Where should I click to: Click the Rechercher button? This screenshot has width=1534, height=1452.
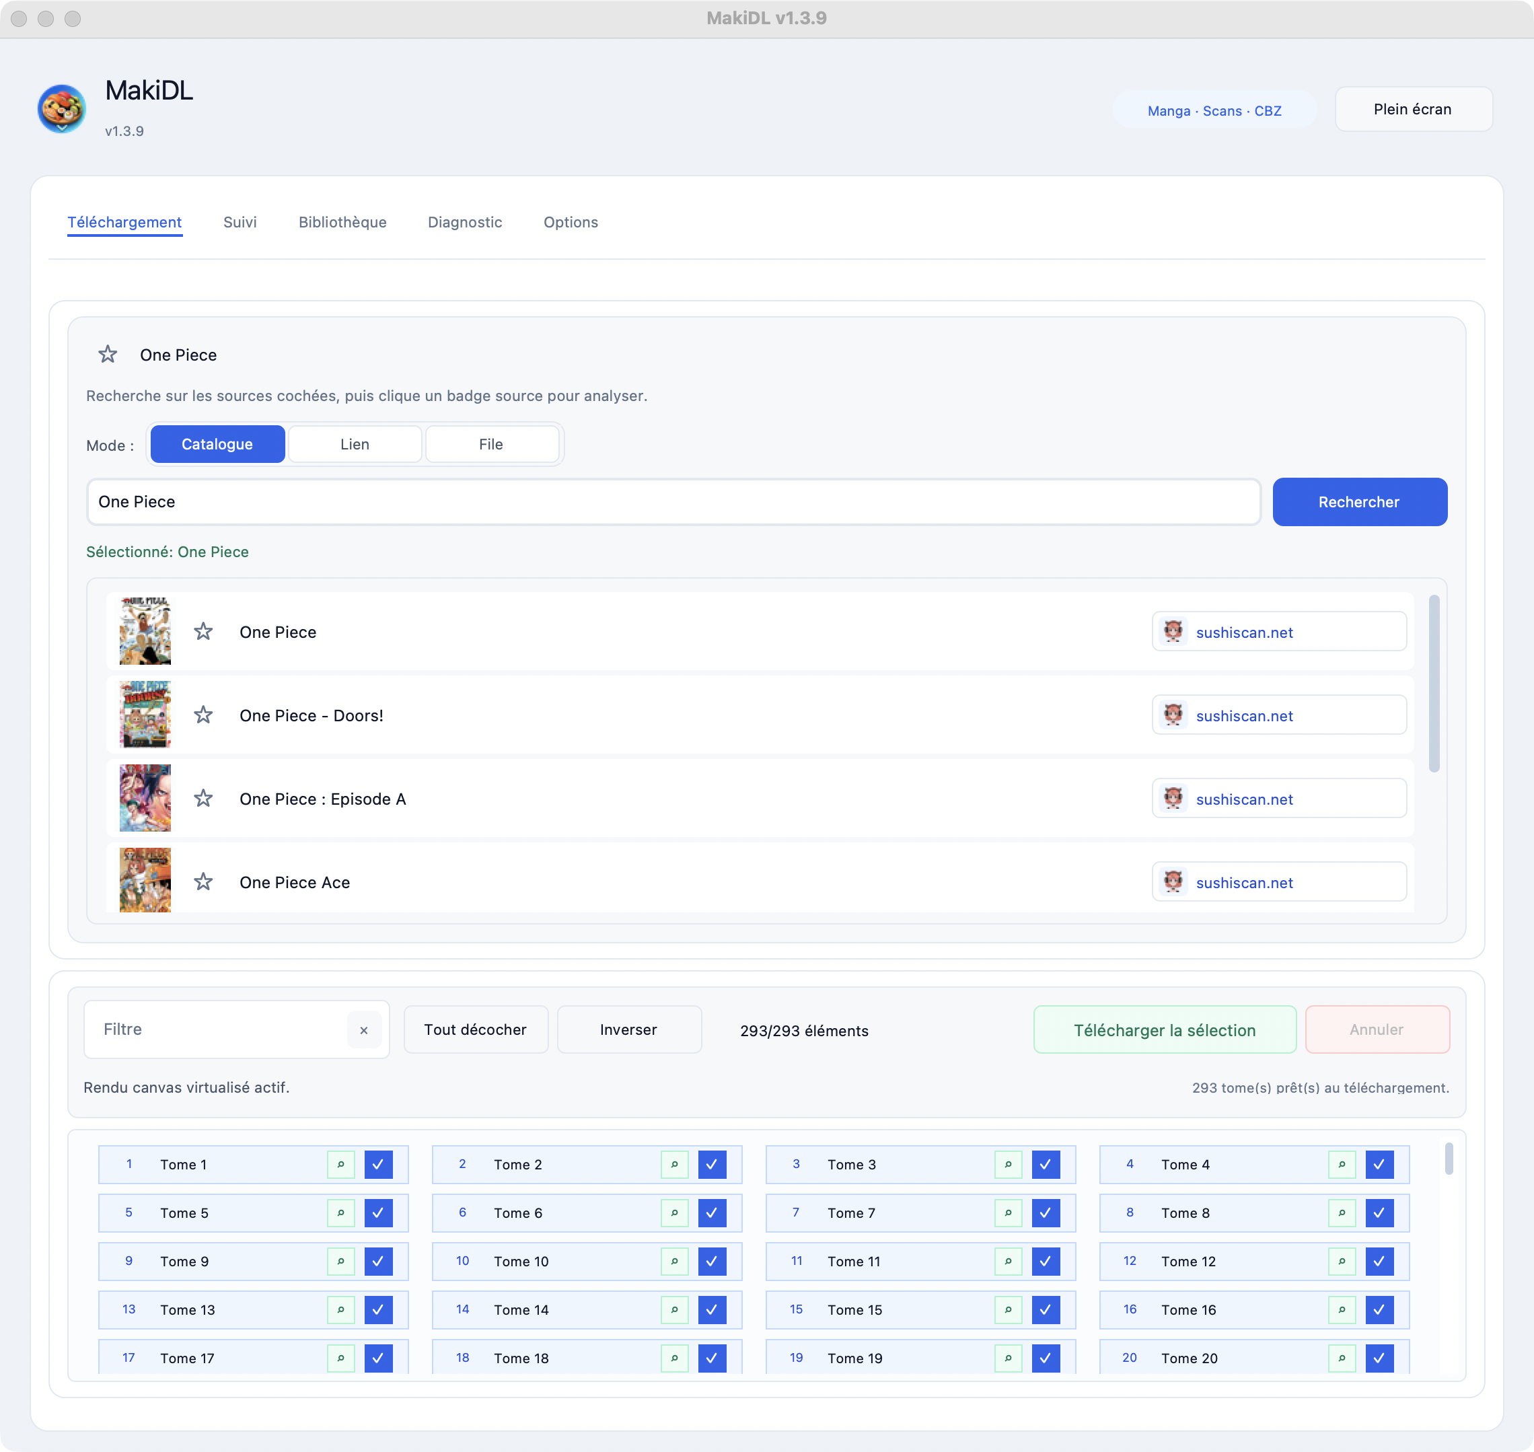[1360, 503]
